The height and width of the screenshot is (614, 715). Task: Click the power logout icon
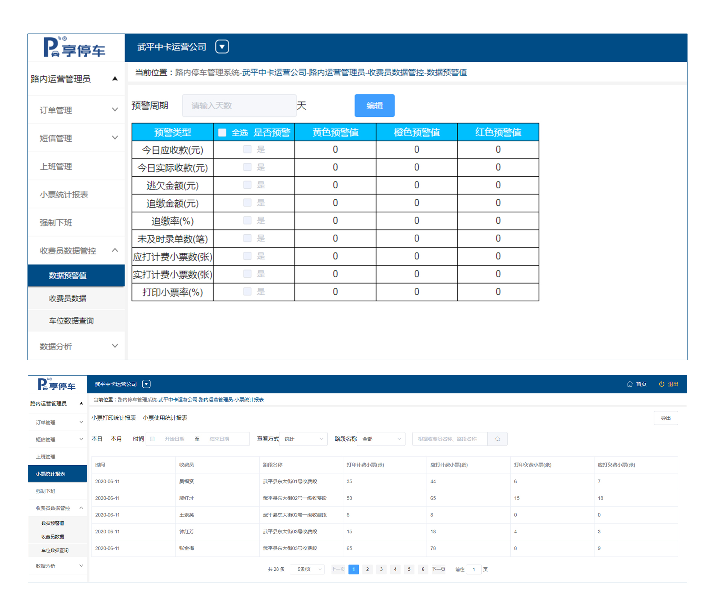661,384
